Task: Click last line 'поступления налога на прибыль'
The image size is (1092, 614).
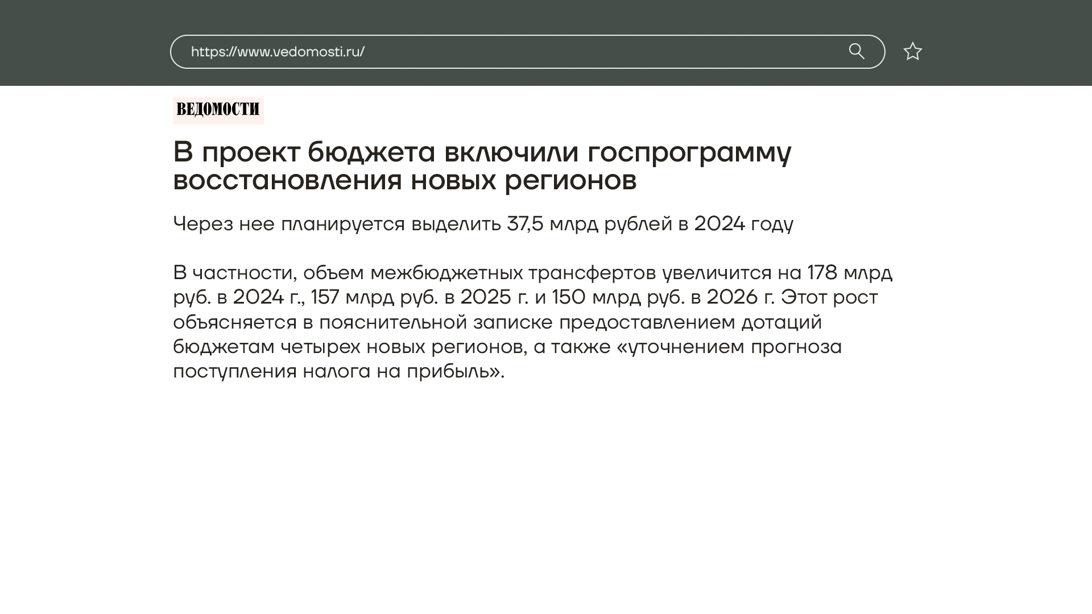Action: [x=338, y=371]
